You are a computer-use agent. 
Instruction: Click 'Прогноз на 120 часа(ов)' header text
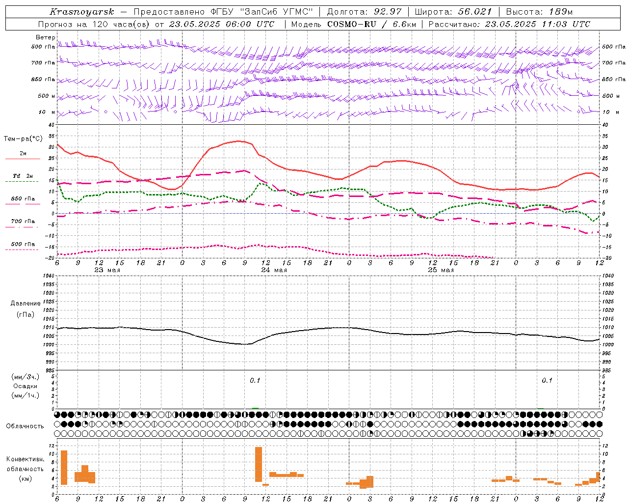(x=94, y=24)
